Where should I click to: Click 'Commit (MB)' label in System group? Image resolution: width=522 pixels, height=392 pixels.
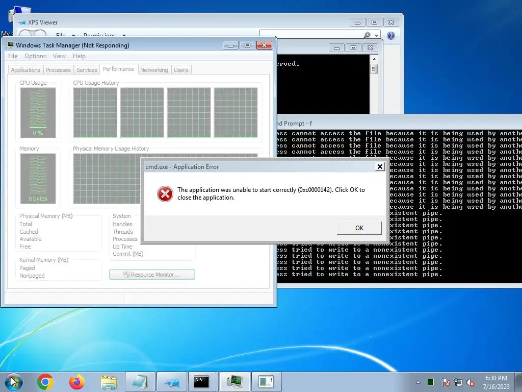pos(128,254)
